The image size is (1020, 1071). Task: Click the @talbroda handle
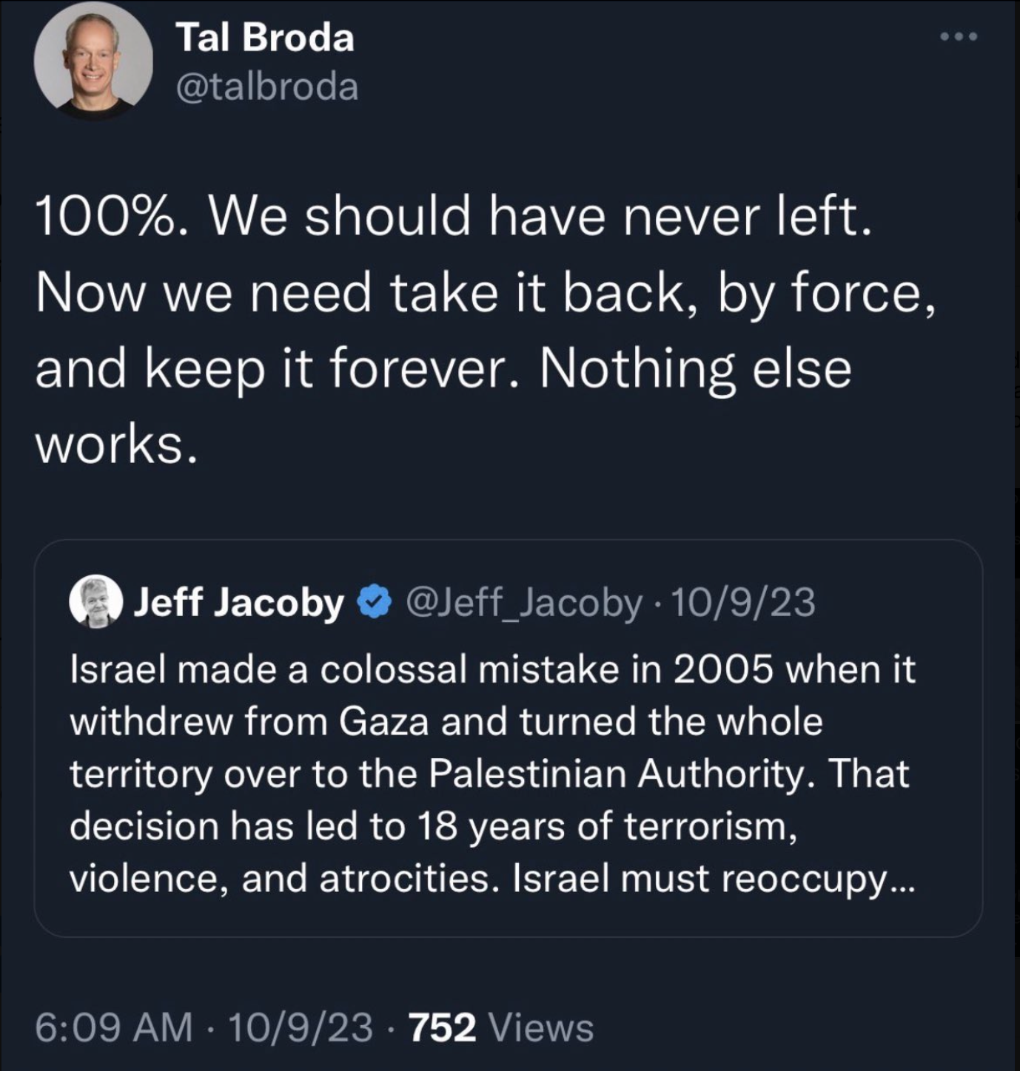[x=267, y=87]
